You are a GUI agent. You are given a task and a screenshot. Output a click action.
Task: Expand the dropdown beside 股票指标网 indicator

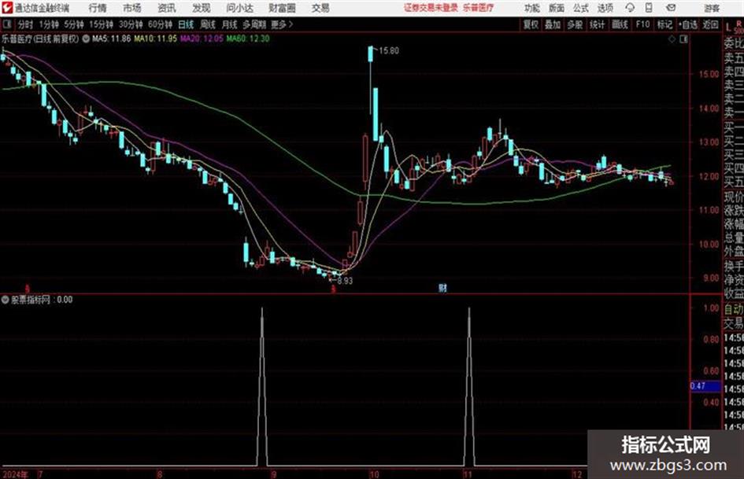(x=6, y=300)
